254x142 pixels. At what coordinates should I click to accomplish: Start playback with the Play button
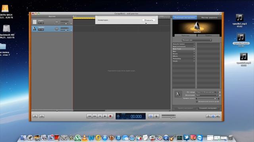(x=105, y=116)
